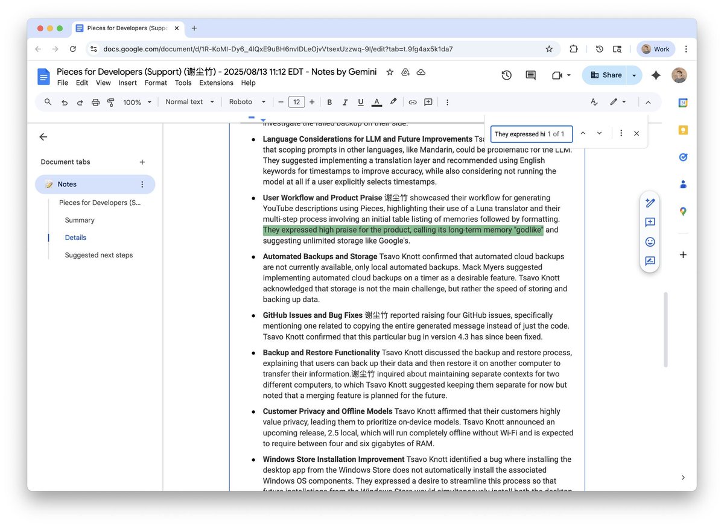Open Tools menu
Viewport: 724px width, 527px height.
(183, 83)
